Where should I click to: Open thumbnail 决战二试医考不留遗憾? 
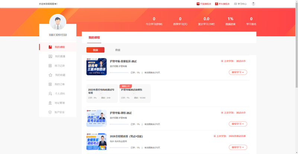(96, 118)
